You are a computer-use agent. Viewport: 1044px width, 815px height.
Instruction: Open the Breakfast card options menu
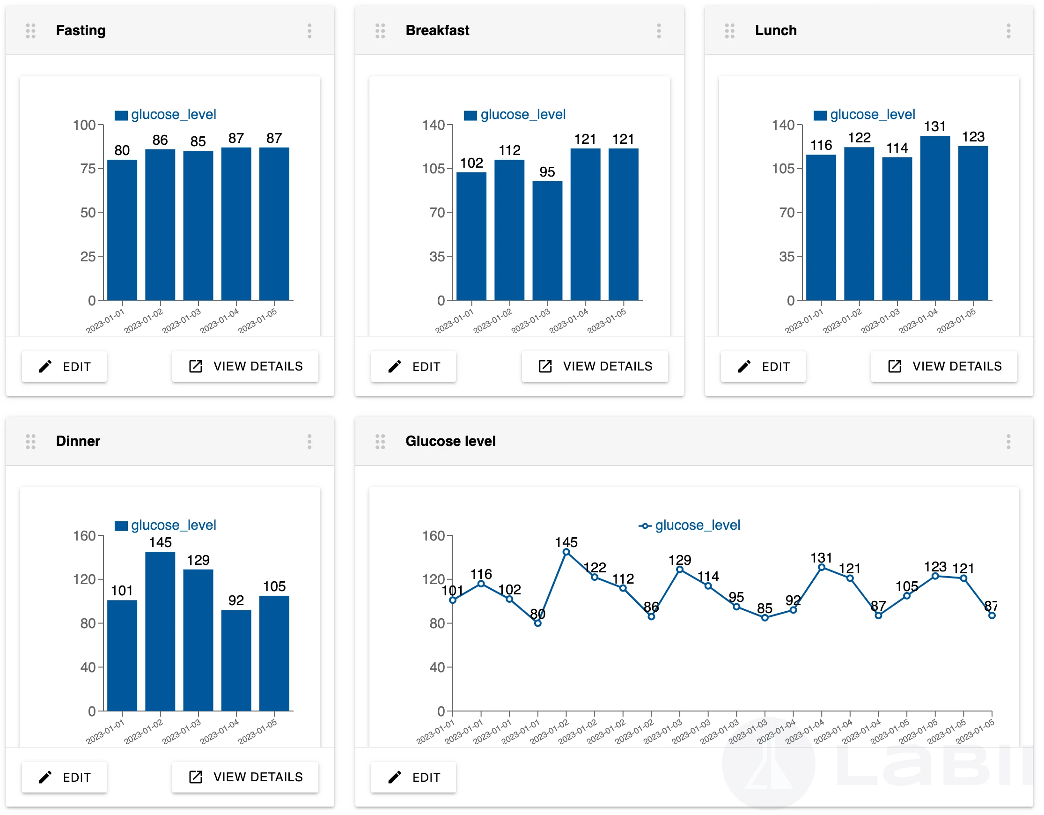pos(659,30)
